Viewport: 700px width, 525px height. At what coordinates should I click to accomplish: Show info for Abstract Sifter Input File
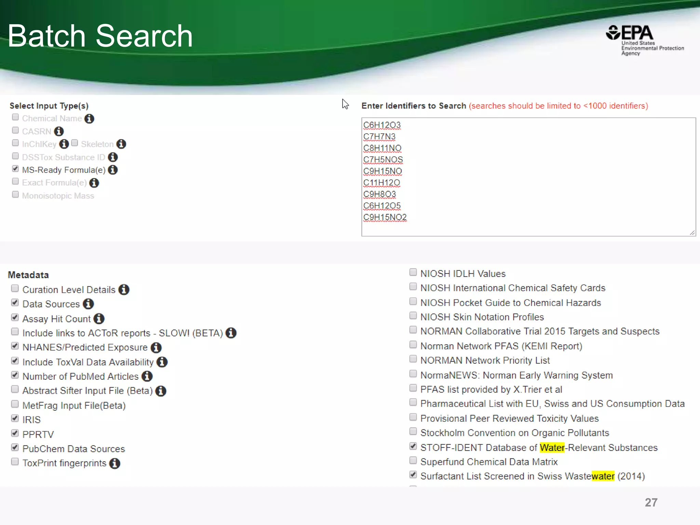click(x=161, y=391)
